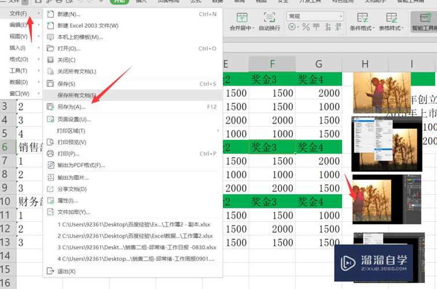Click the 另存为(A) icon
The image size is (437, 289).
50,107
